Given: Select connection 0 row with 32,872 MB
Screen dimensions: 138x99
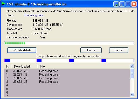Looking at the screenshot, I should tap(67, 71).
